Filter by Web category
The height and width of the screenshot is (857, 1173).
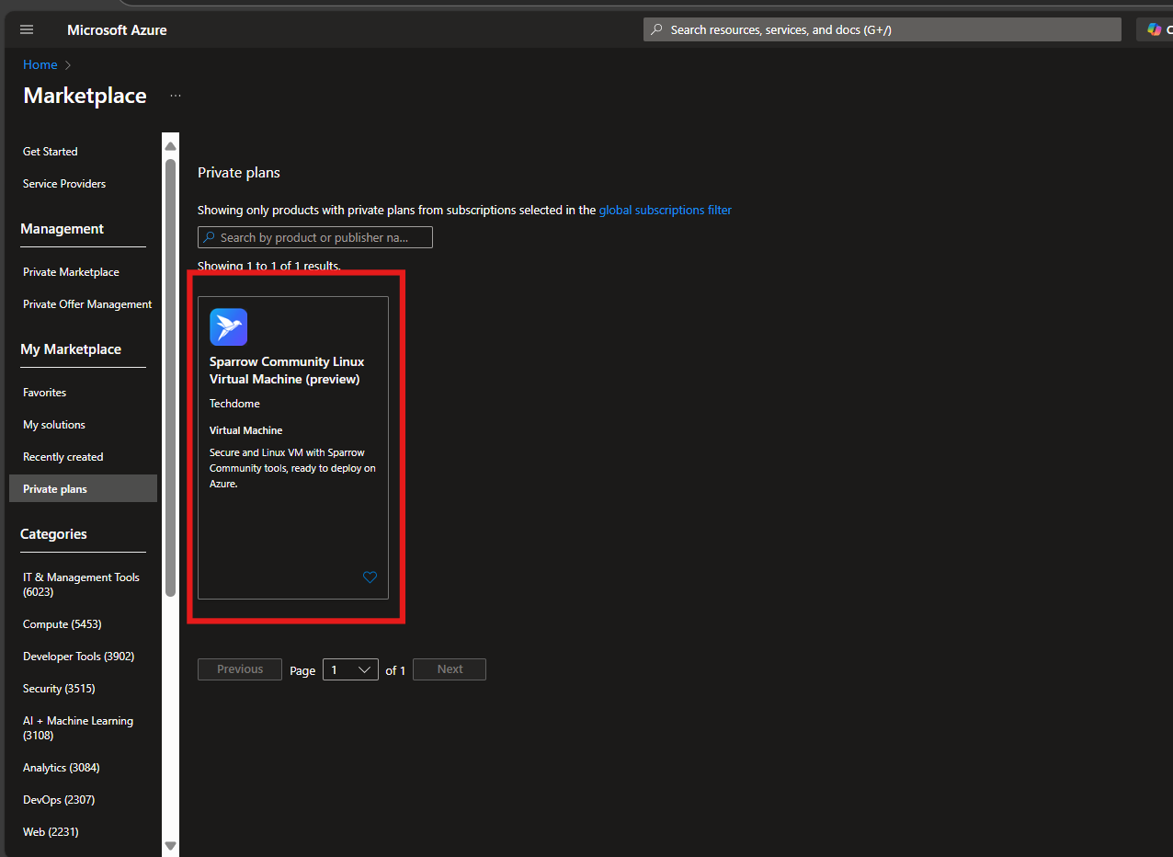pos(51,832)
